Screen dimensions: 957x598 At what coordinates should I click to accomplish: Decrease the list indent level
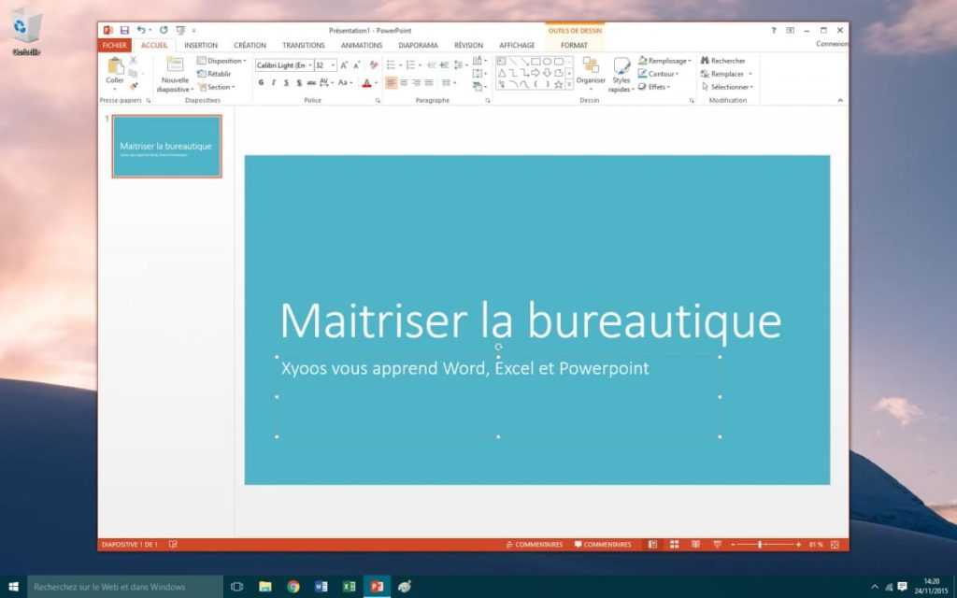click(431, 64)
